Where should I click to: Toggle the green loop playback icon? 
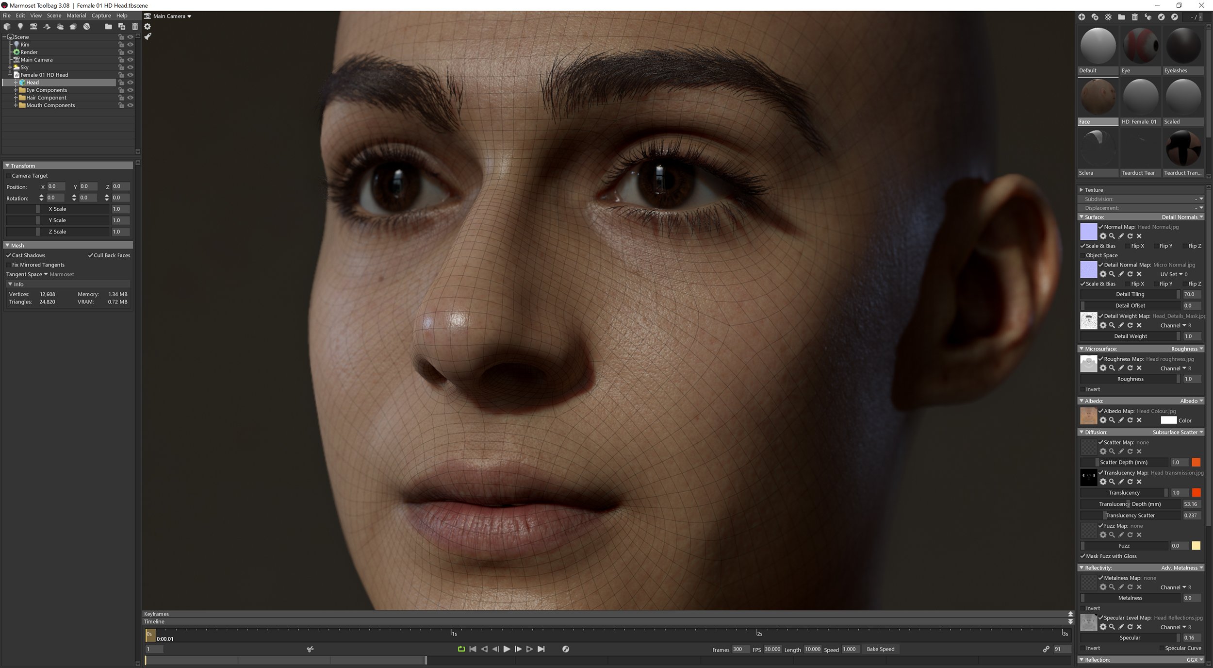pos(461,649)
